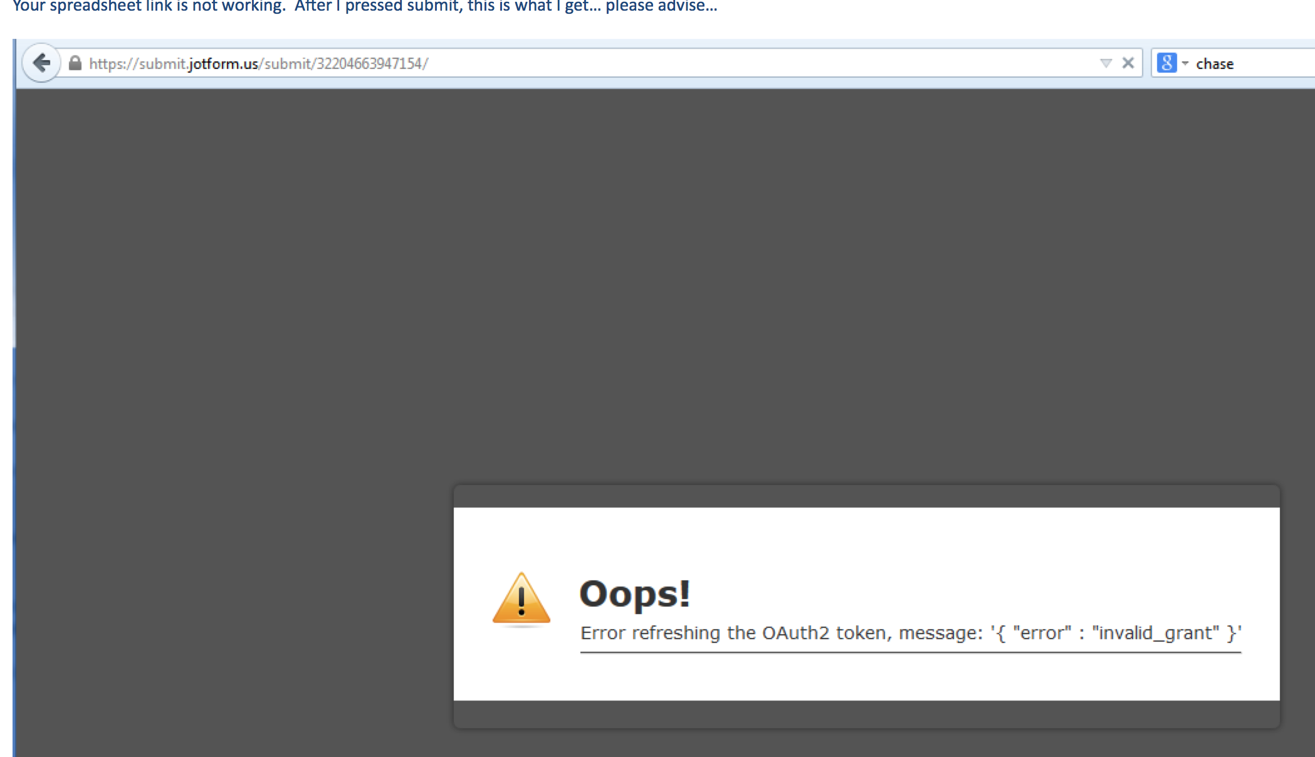The height and width of the screenshot is (757, 1315).
Task: Click the Google search engine icon
Action: (1166, 63)
